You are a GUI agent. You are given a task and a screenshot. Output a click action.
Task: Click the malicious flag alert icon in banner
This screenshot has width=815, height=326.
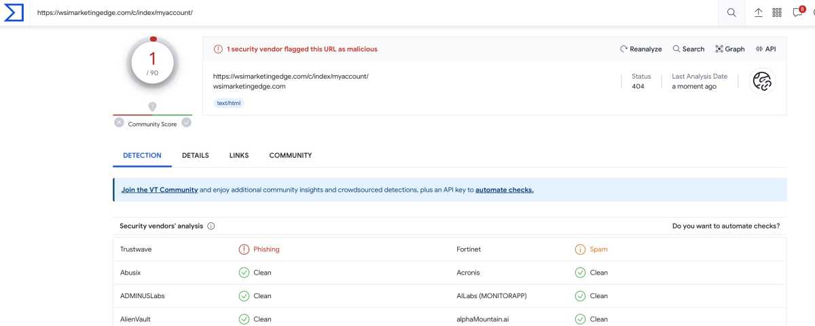tap(218, 49)
